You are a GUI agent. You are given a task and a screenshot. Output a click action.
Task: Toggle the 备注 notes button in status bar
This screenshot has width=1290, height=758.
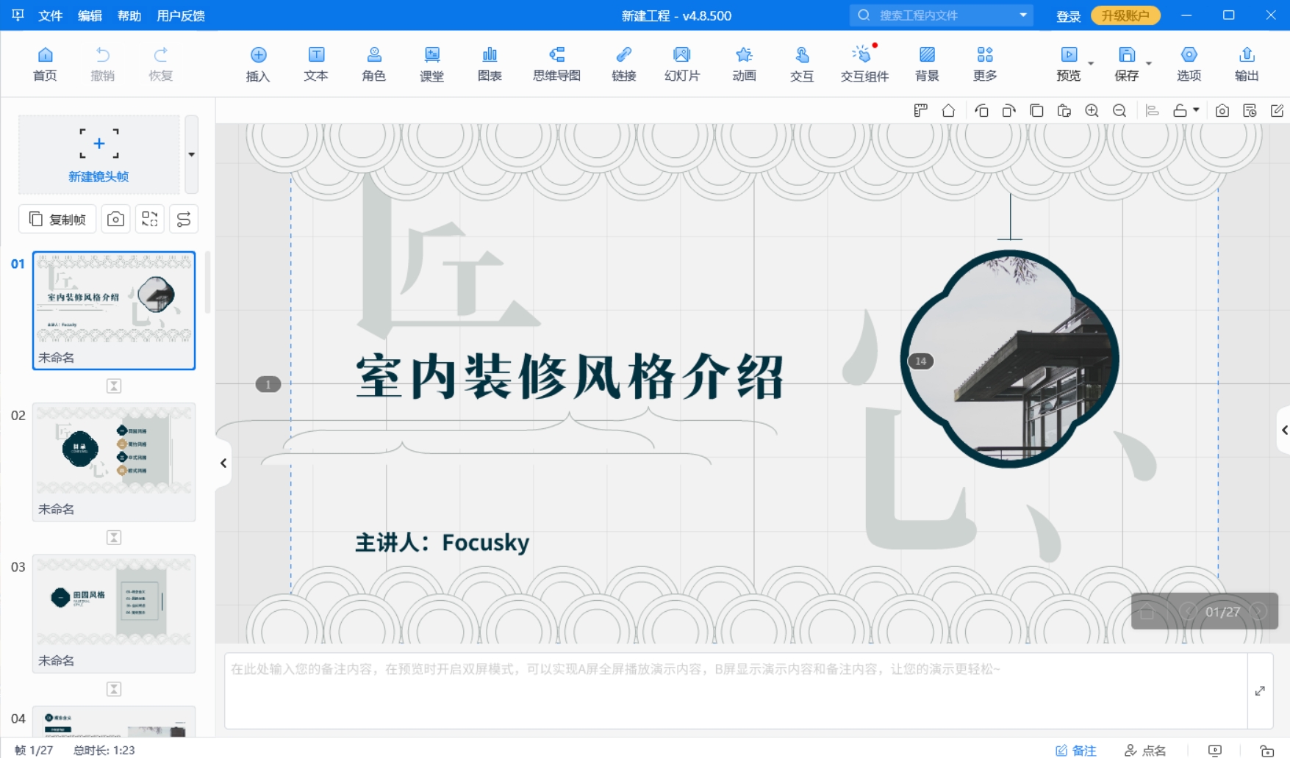tap(1075, 750)
